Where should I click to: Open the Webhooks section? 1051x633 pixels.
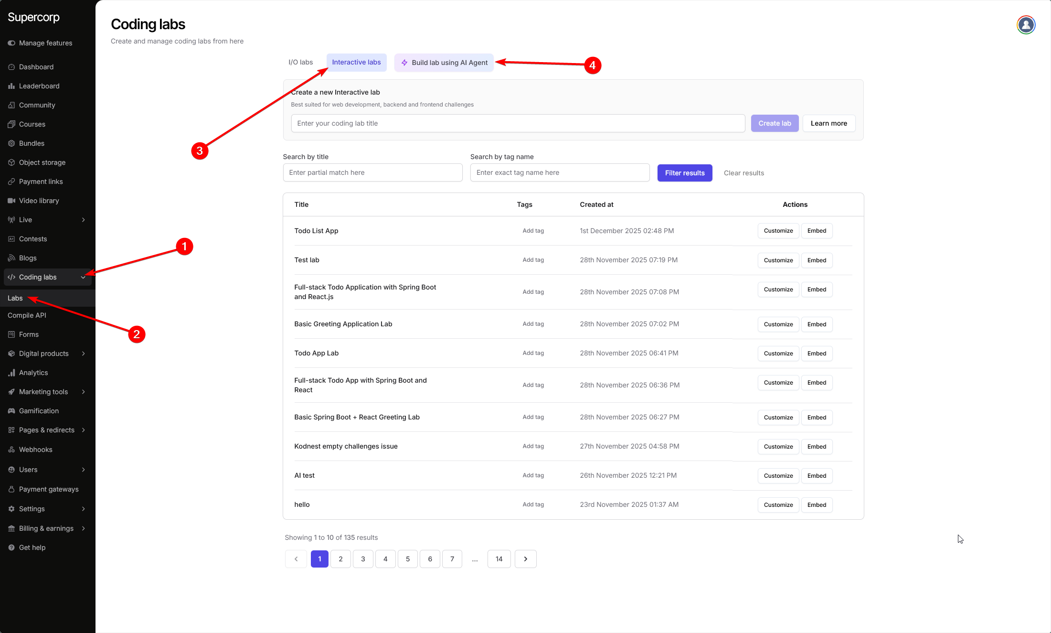[x=35, y=449]
